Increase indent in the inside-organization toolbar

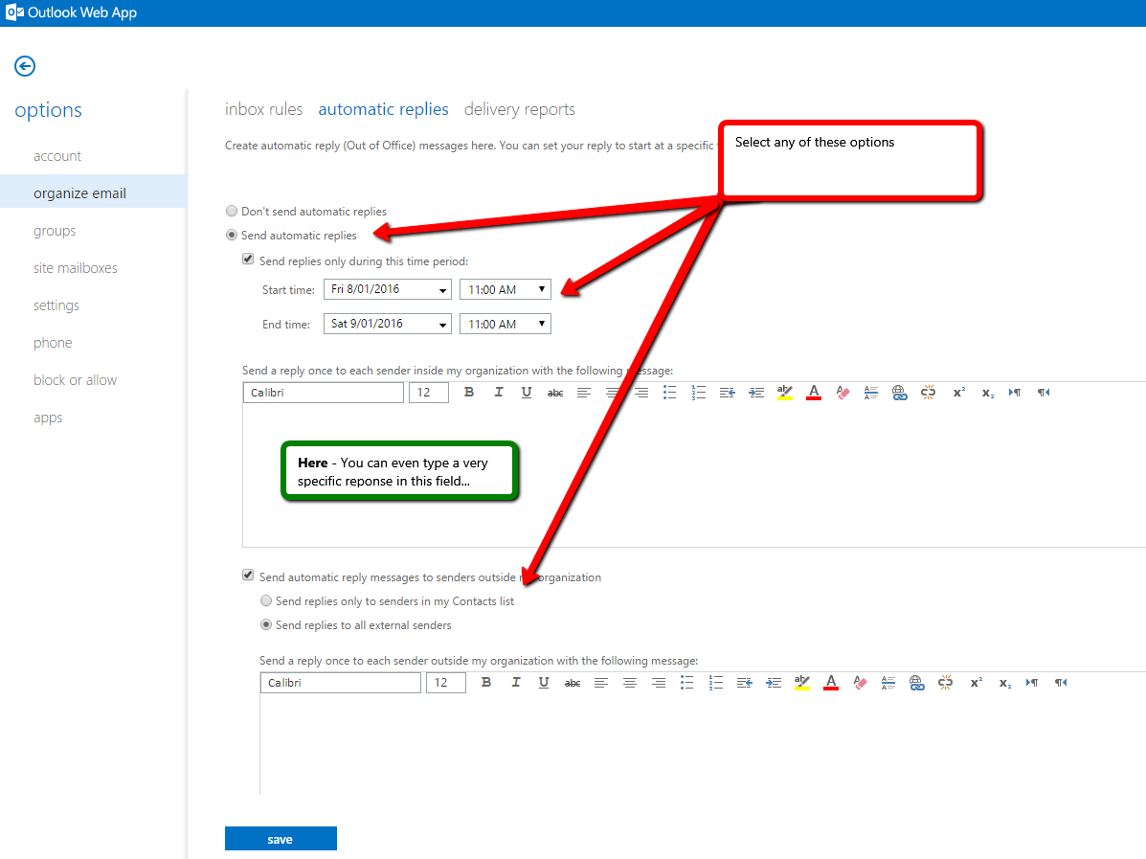pos(756,393)
